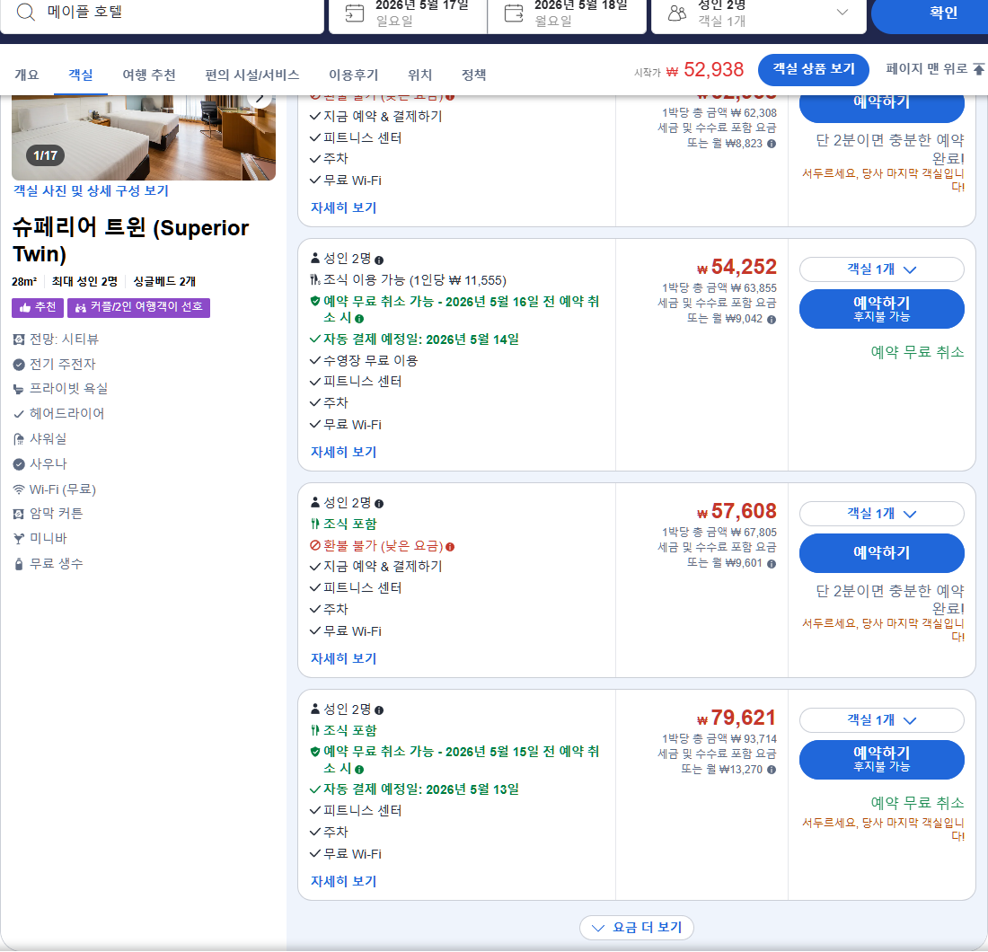
Task: Expand 요금 더 보기 to show more rates
Action: 637,928
